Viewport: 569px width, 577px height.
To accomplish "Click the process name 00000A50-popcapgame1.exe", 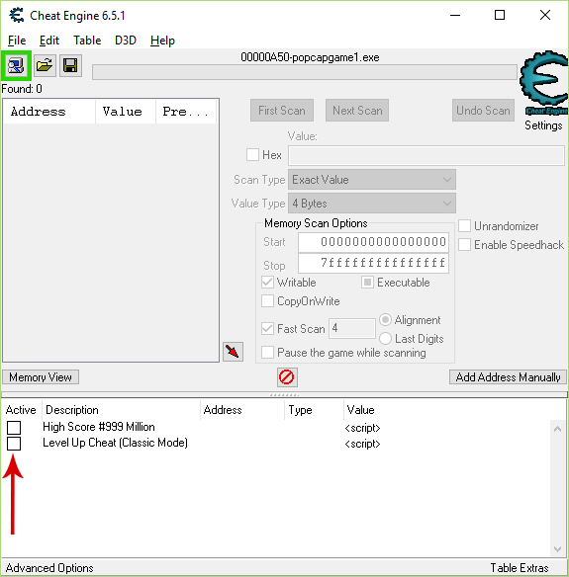I will click(x=310, y=57).
